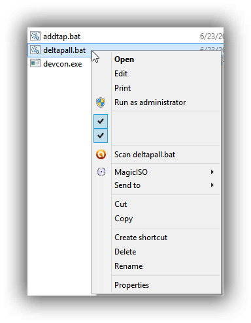This screenshot has width=251, height=323.
Task: Click the MagicISO disc icon
Action: [x=101, y=172]
